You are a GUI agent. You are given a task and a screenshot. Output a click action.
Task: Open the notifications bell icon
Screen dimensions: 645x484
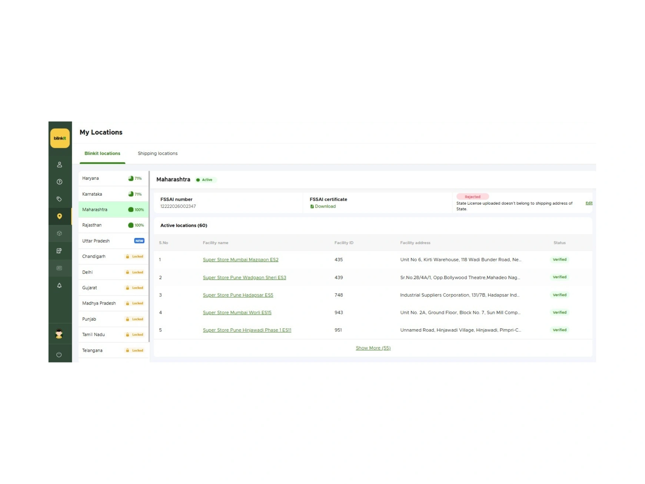tap(59, 285)
